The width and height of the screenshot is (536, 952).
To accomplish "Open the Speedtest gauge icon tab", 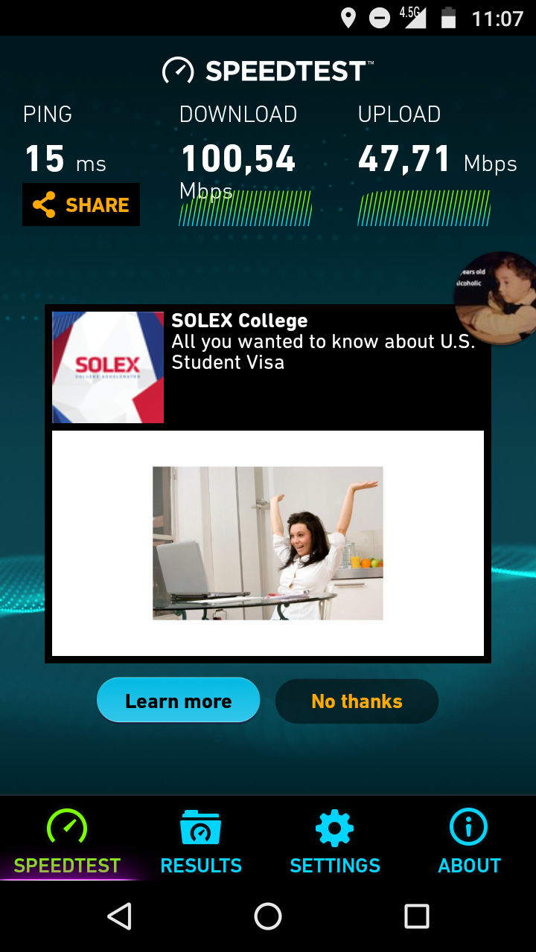I will pyautogui.click(x=67, y=827).
